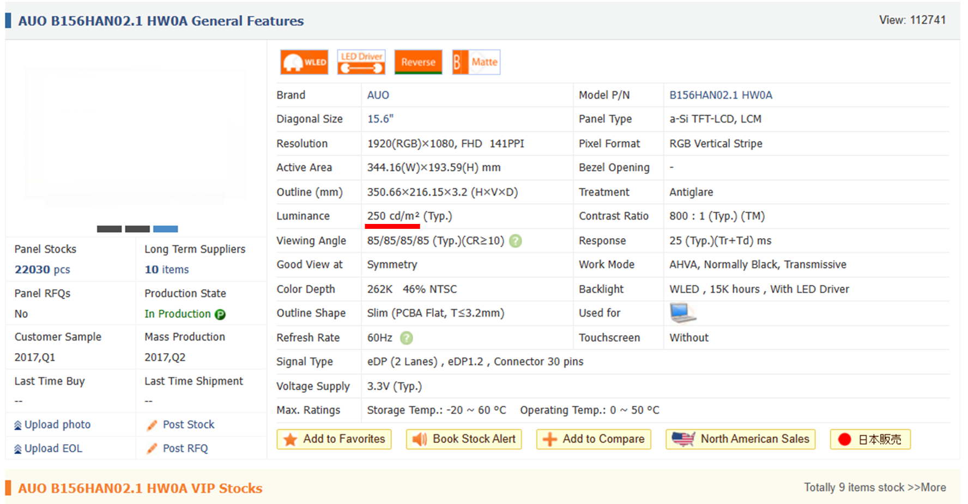Viewport: 968px width, 504px height.
Task: Click the 3.3V (Typ.) voltage supply value
Action: pyautogui.click(x=395, y=386)
